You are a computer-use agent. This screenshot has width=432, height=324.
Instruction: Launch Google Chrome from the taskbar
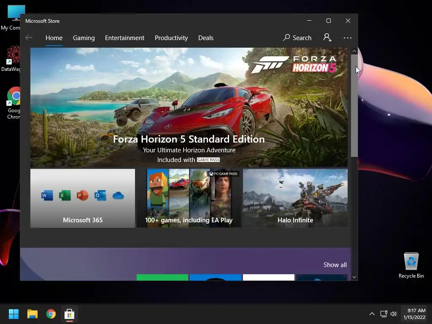[x=51, y=314]
